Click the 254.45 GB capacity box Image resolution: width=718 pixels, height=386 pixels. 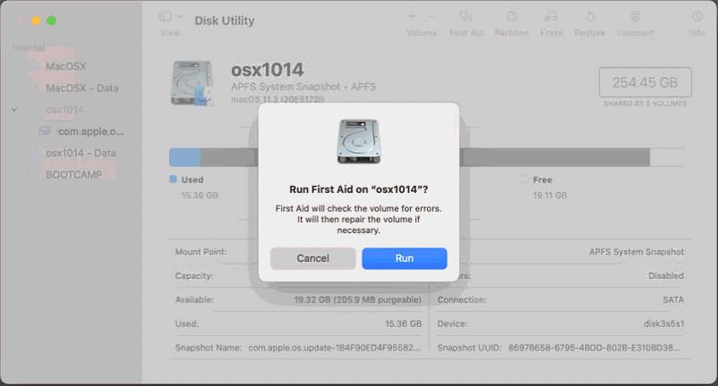pyautogui.click(x=645, y=82)
